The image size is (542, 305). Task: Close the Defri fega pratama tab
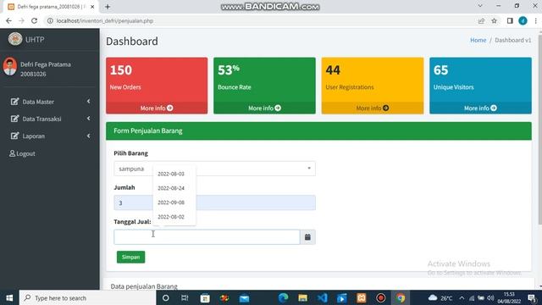tap(92, 7)
